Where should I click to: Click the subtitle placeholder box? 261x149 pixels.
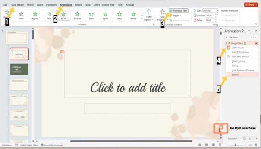pos(128,109)
